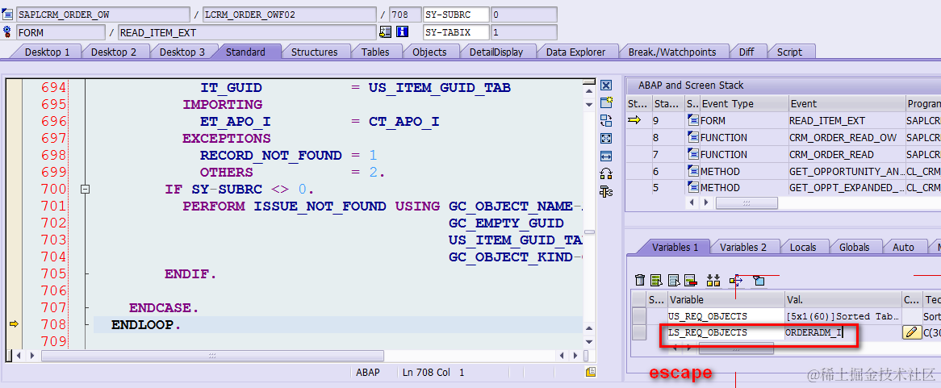Screen dimensions: 941x388
Task: Click the green table-row icon in Variables toolbar
Action: tap(657, 280)
